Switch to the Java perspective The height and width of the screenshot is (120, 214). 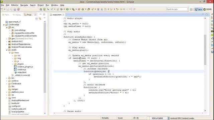click(x=198, y=9)
